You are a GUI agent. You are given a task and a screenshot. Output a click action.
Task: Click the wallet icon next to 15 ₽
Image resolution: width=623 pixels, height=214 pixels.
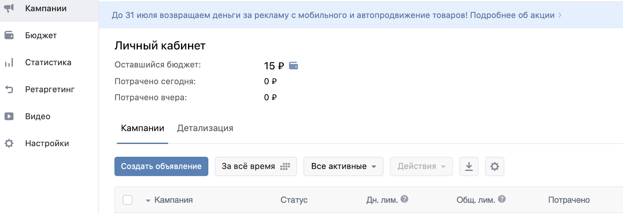pos(294,66)
